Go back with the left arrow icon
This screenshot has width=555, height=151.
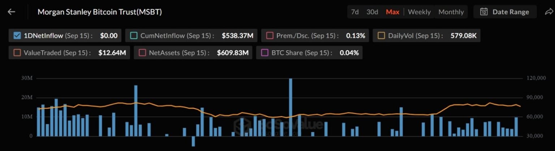(x=12, y=12)
